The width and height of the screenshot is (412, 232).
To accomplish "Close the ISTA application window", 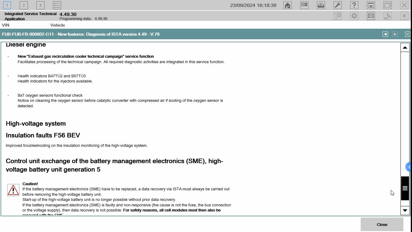I will pyautogui.click(x=404, y=5).
